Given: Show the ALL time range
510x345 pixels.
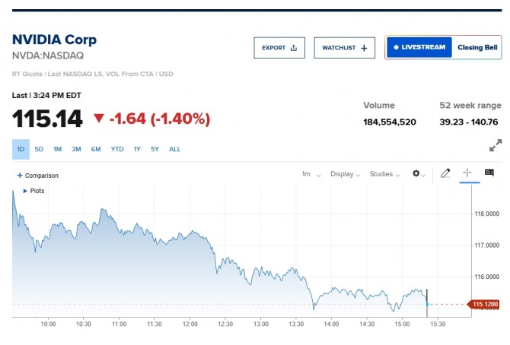Looking at the screenshot, I should [x=174, y=149].
